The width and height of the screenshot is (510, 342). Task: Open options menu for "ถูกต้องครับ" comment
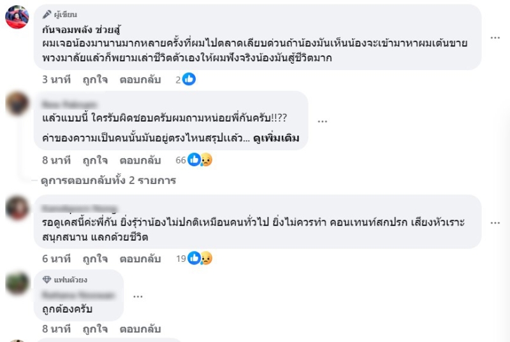[137, 296]
